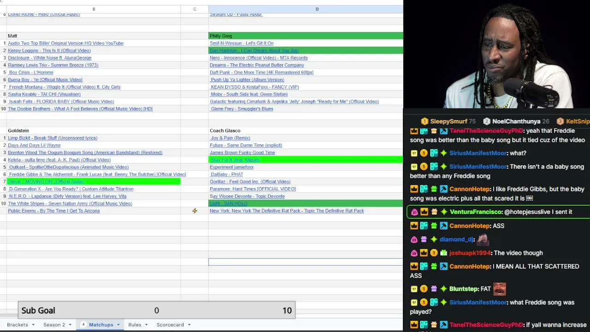Open the Scorecard sheet tab
The width and height of the screenshot is (590, 332).
point(170,325)
